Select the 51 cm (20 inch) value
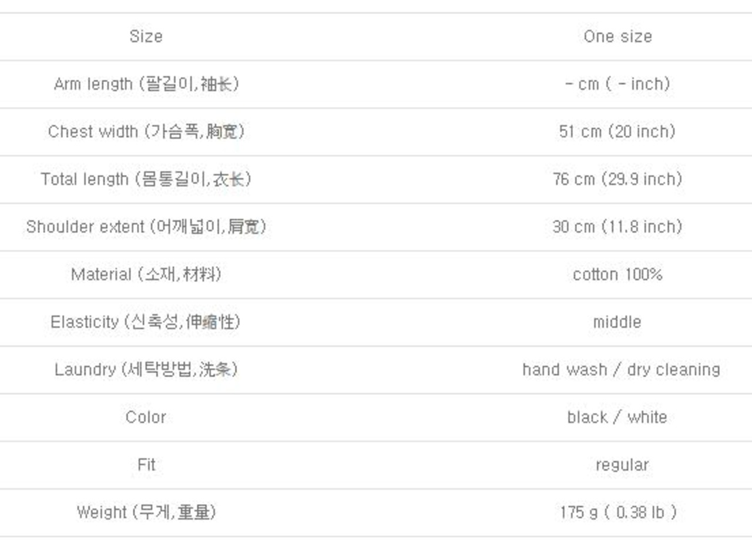Image resolution: width=752 pixels, height=544 pixels. click(617, 132)
